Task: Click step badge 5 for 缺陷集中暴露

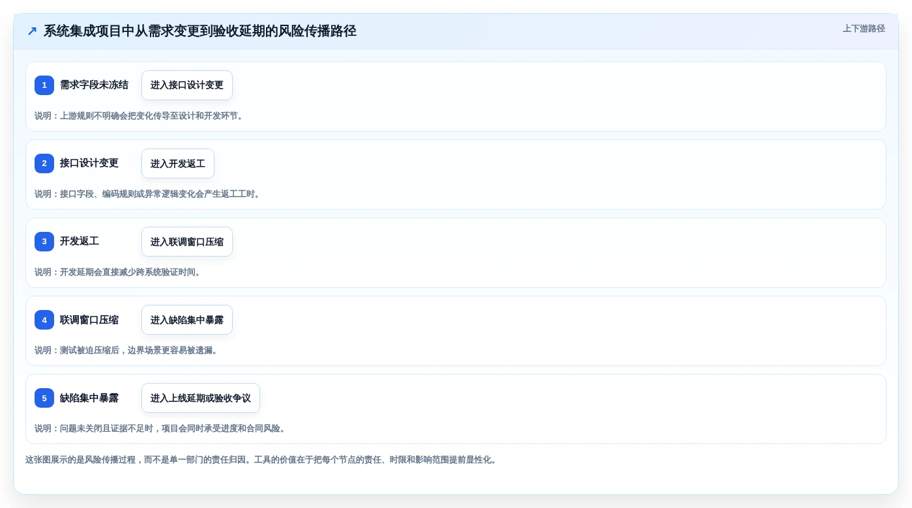Action: (x=44, y=398)
